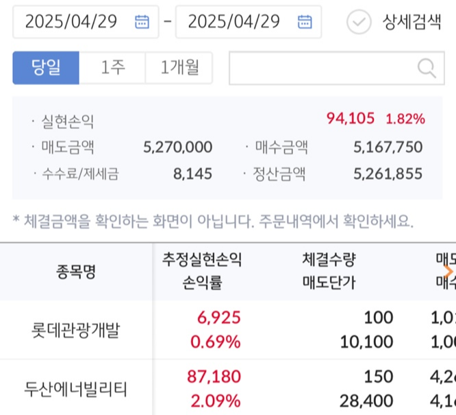The height and width of the screenshot is (415, 456).
Task: Select the 1개월 period tab
Action: (x=179, y=68)
